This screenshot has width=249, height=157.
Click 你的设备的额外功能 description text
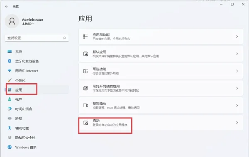[106, 73]
